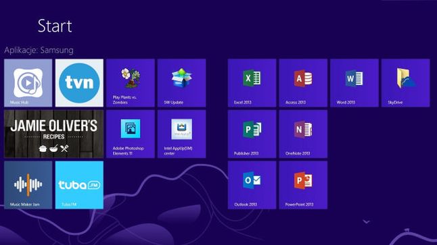Launch Word 2013 tile

click(354, 83)
